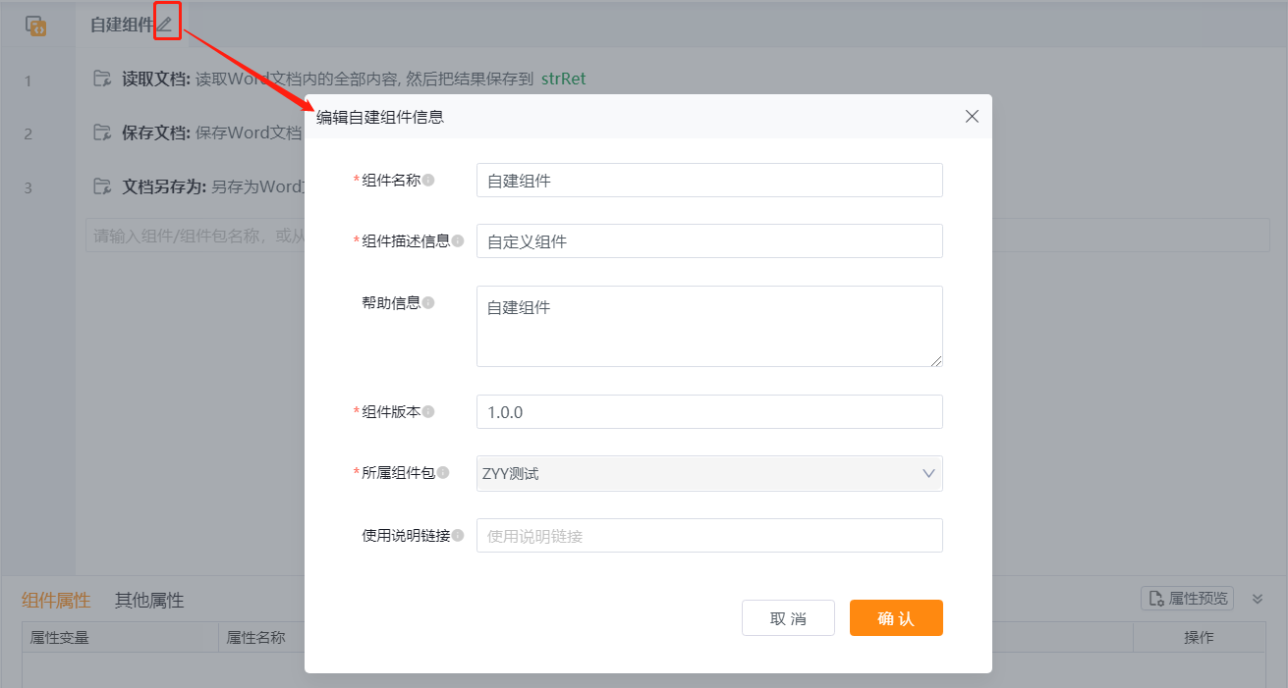1288x688 pixels.
Task: Click info icon next to 组件名称 label
Action: click(428, 181)
